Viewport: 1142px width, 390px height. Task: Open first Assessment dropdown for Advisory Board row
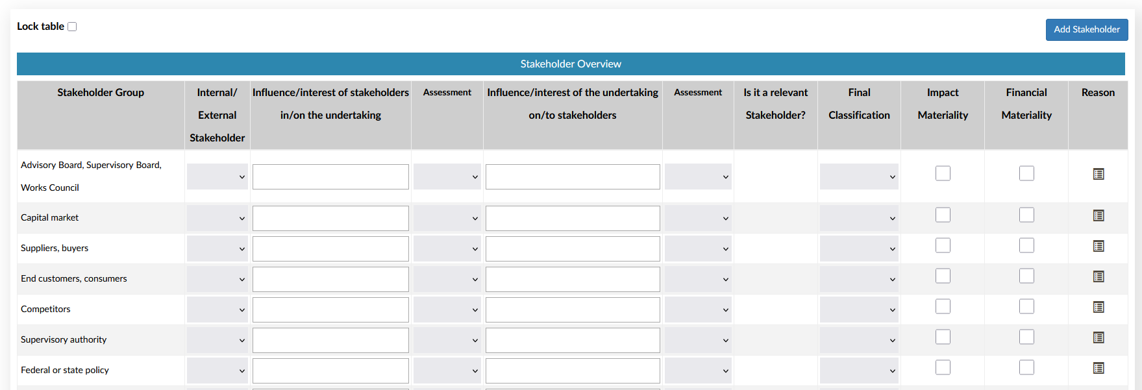[x=447, y=177]
